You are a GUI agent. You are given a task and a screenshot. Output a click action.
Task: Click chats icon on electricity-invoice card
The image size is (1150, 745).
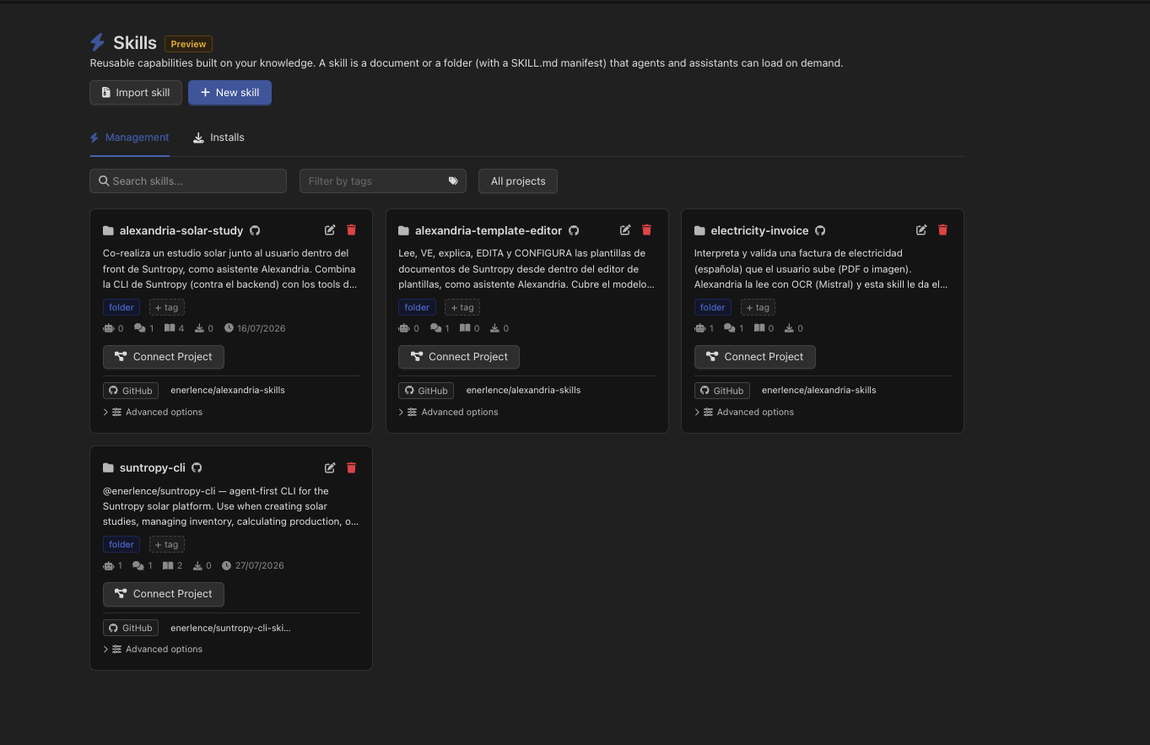pos(730,328)
